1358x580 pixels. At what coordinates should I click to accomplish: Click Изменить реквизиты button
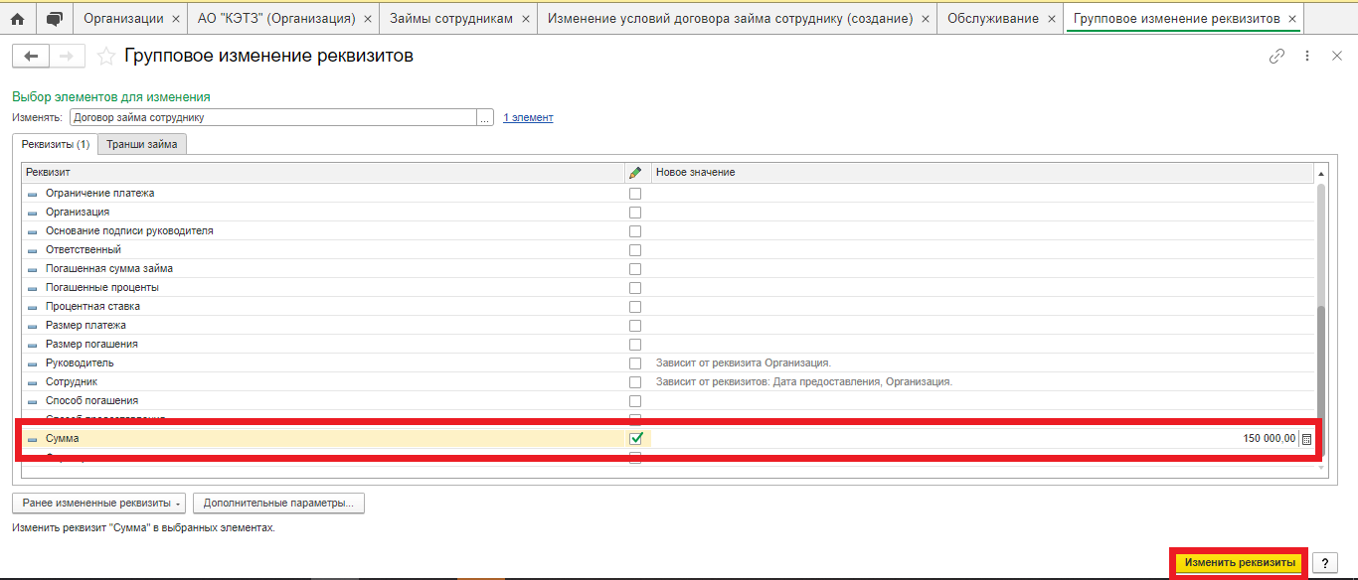(x=1240, y=562)
